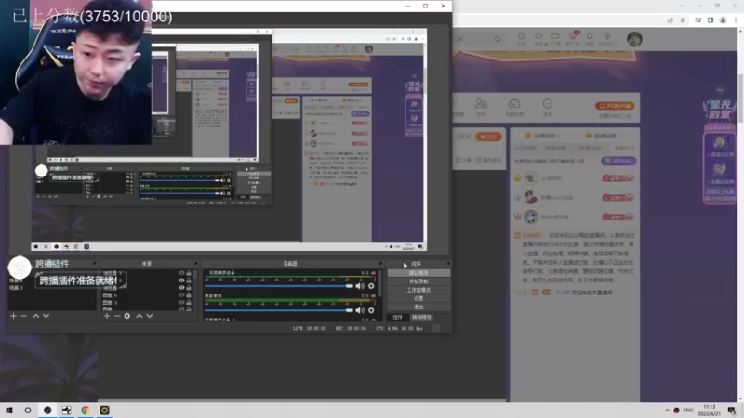744x418 pixels.
Task: Add a new source in the 来源 panel
Action: pos(107,316)
